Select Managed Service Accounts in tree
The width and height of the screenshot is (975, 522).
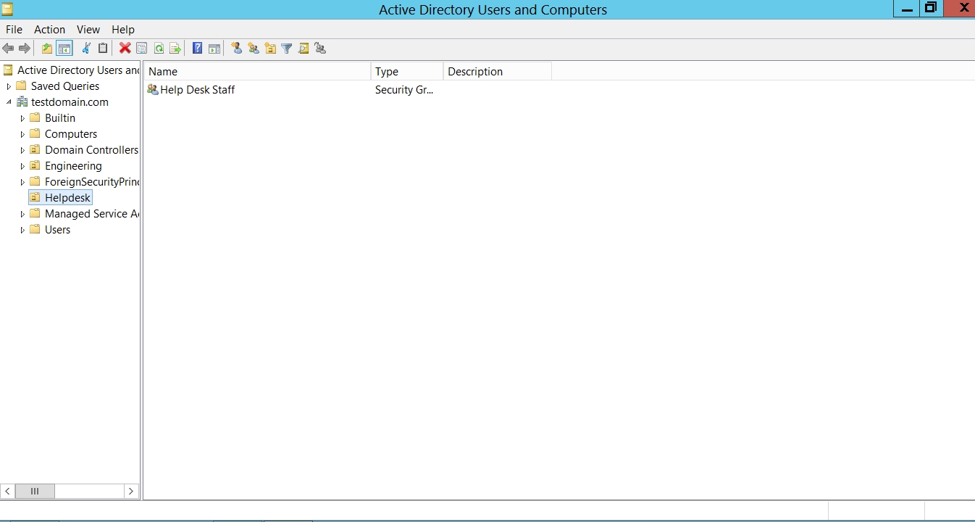tap(91, 214)
